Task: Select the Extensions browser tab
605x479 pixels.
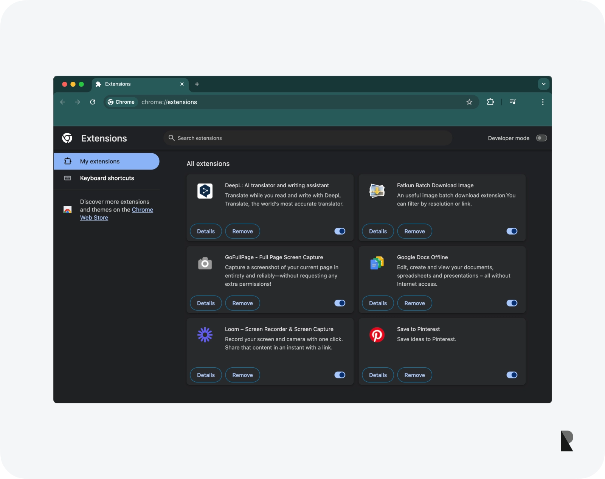Action: [x=140, y=84]
